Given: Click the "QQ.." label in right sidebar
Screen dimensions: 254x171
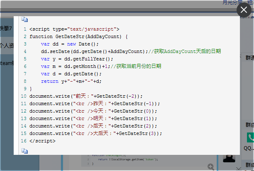Looking at the screenshot, I should [249, 148].
